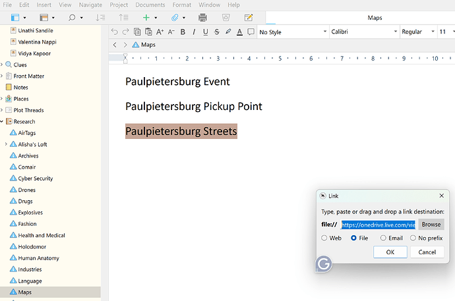
Task: Select the Human Anatomy research item
Action: pyautogui.click(x=39, y=258)
